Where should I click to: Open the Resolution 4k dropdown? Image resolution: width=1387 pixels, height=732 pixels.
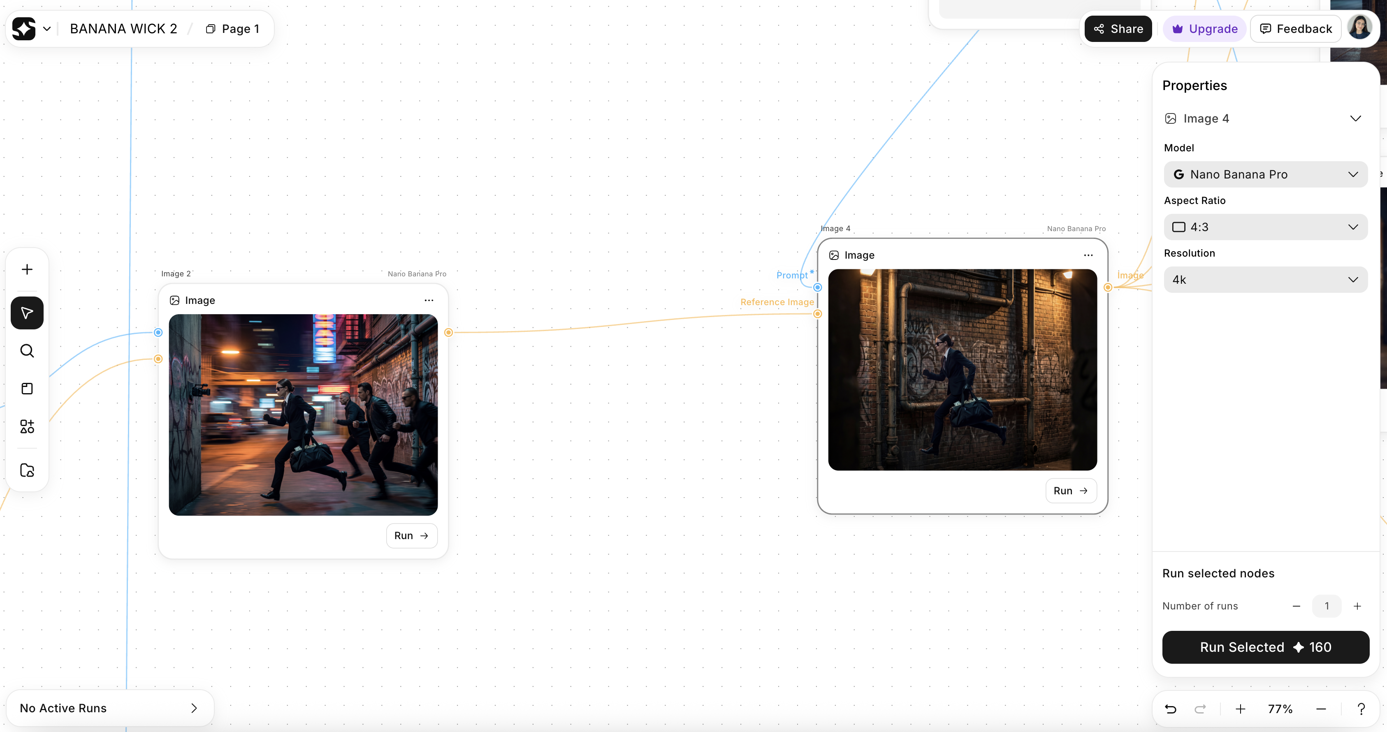tap(1265, 280)
